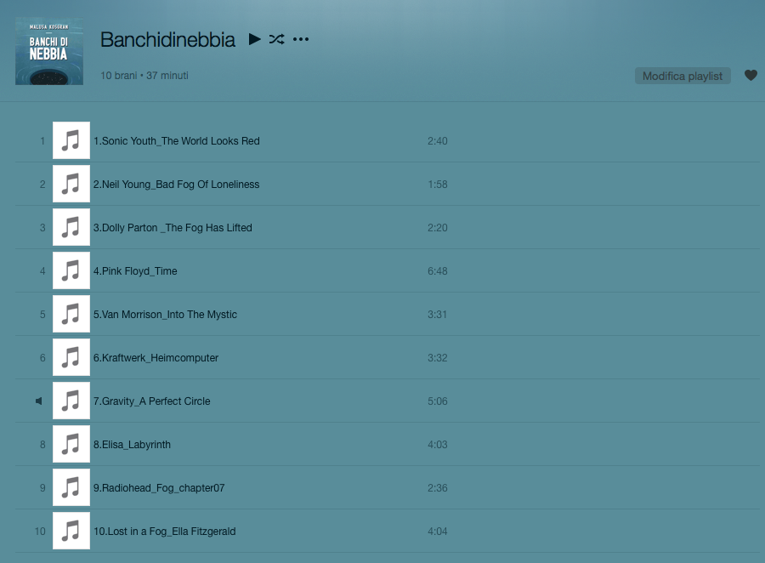Select 3.Dolly Parton _The Fog Has Lifted
Viewport: 765px width, 563px height.
[x=173, y=228]
